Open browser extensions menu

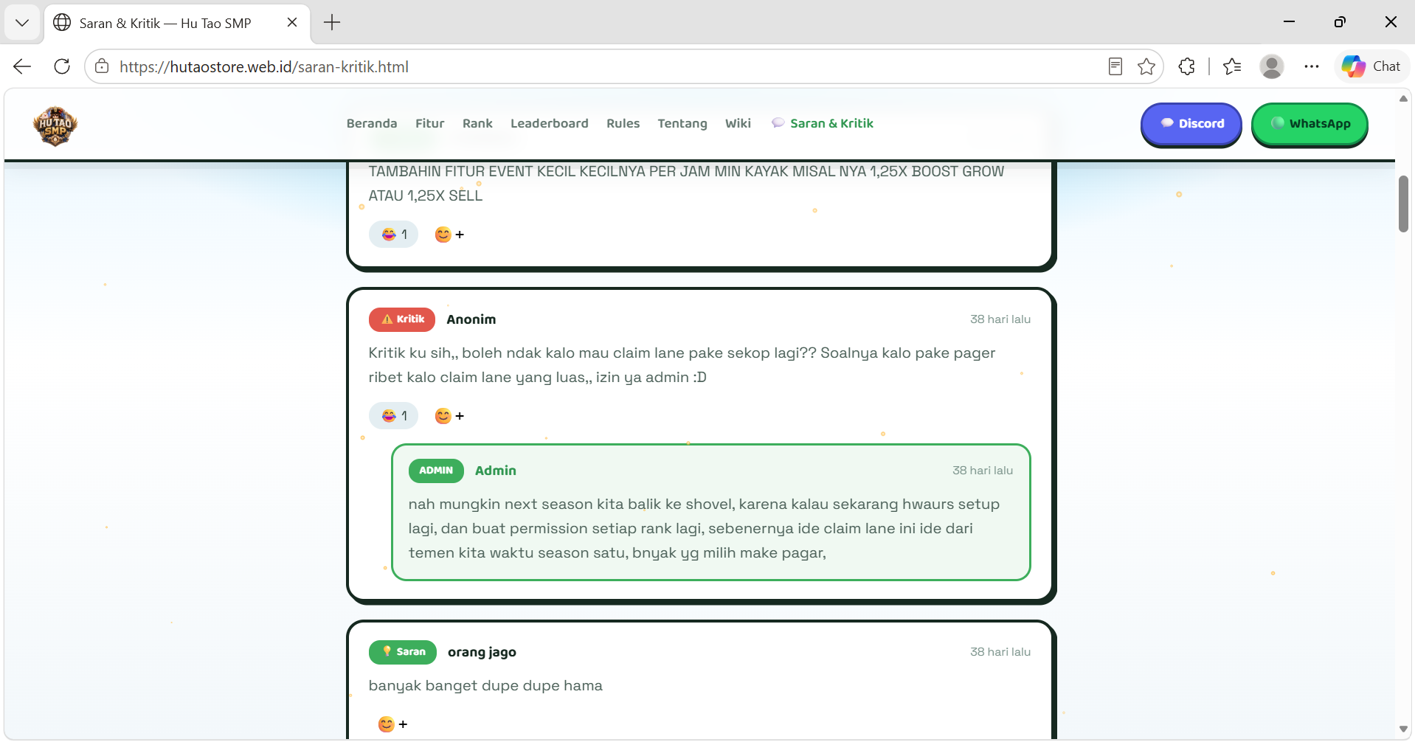[x=1186, y=66]
